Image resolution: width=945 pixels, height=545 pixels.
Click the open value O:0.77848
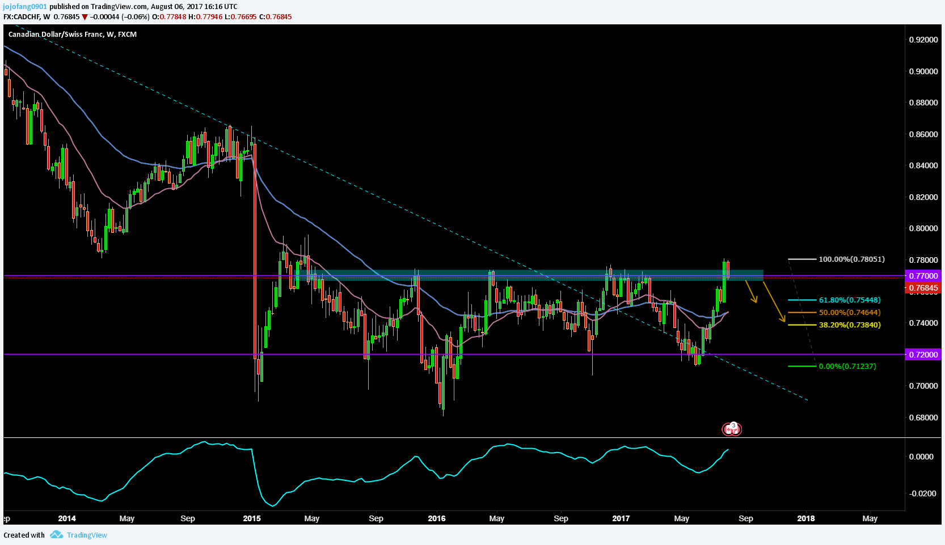[169, 17]
